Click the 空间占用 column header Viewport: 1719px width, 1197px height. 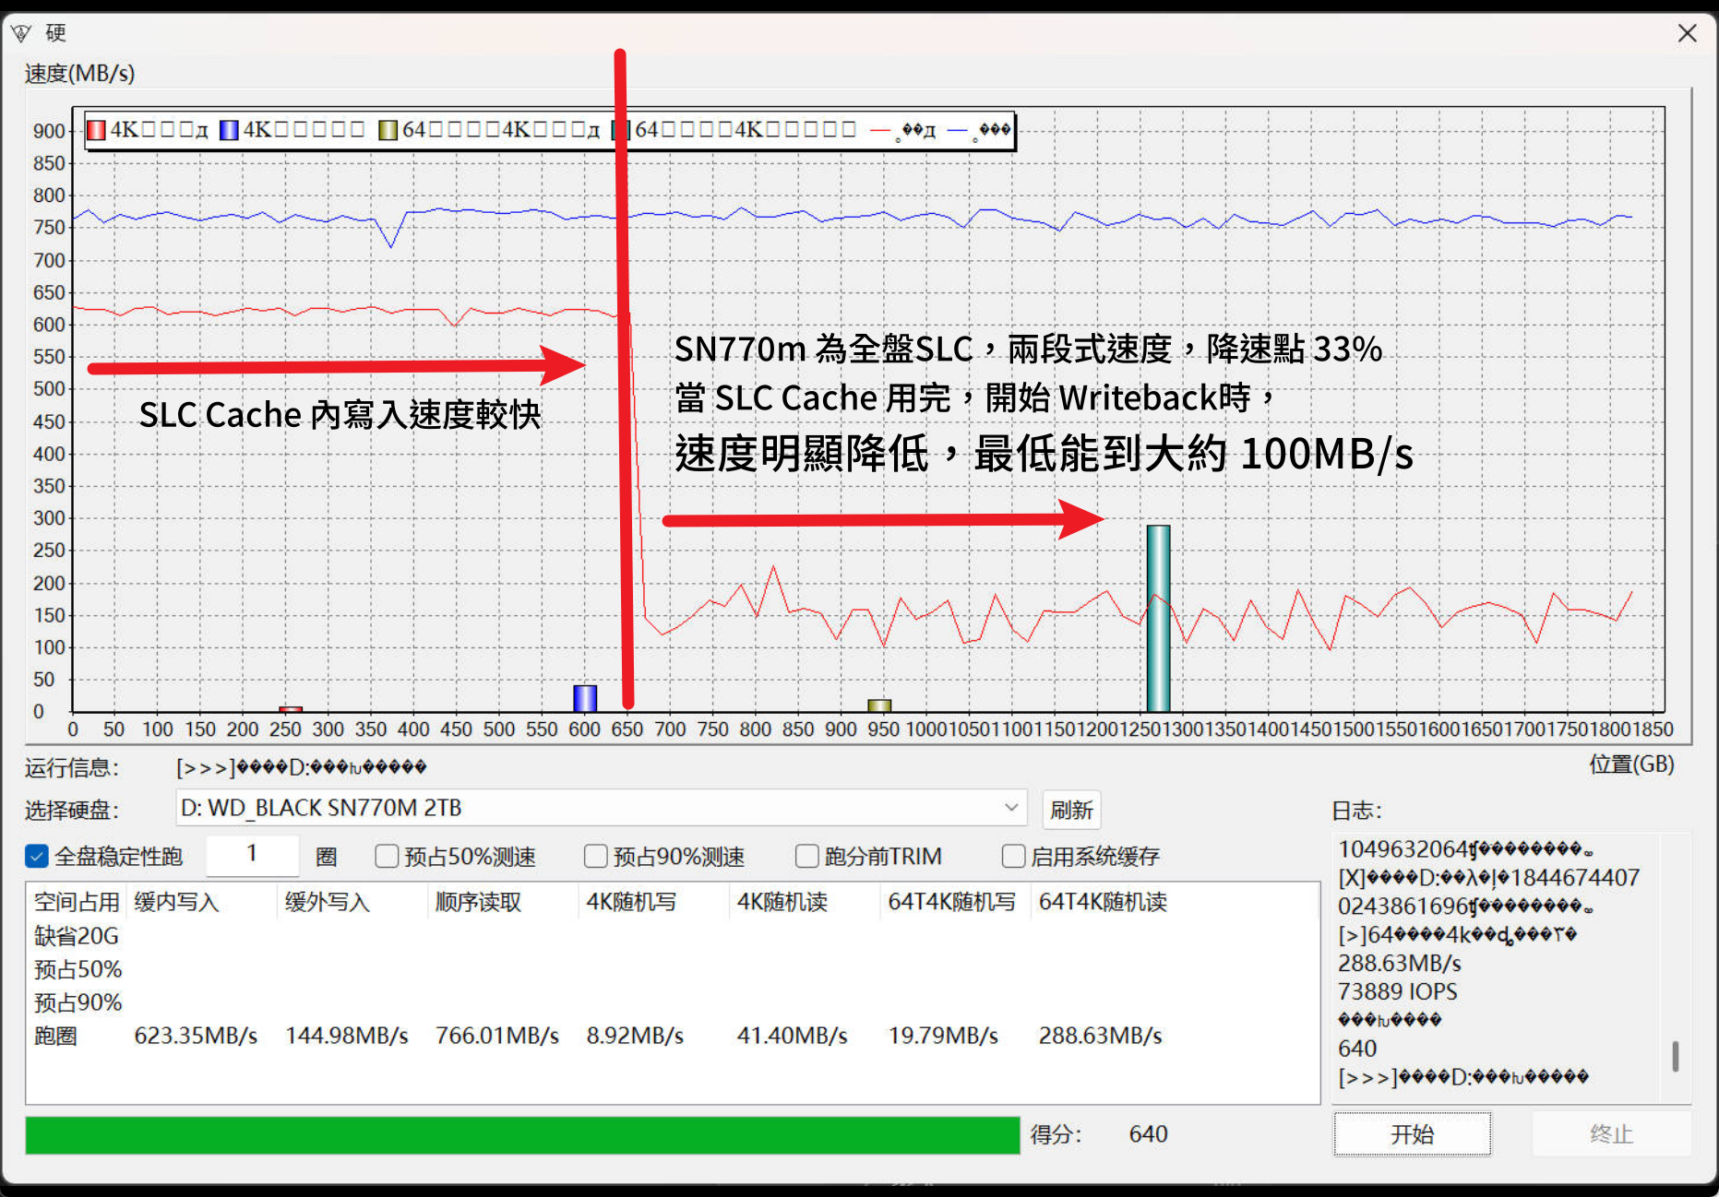coord(77,902)
